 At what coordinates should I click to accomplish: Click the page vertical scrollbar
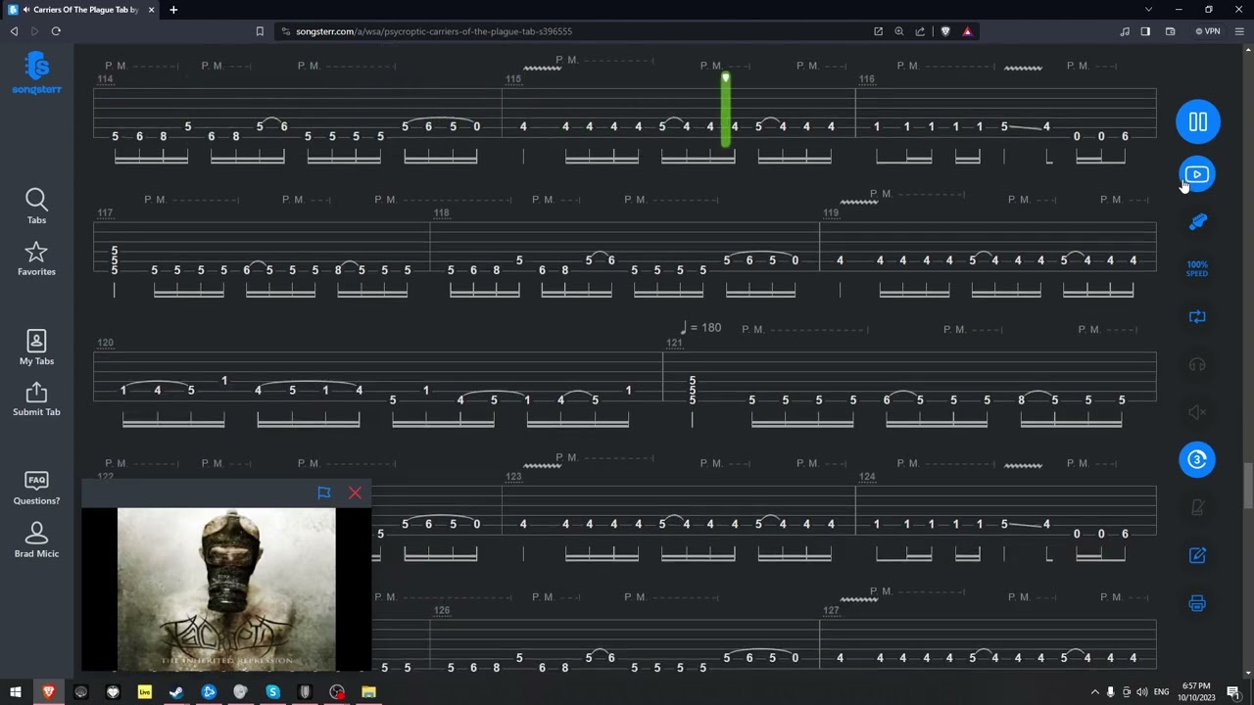pos(1247,485)
